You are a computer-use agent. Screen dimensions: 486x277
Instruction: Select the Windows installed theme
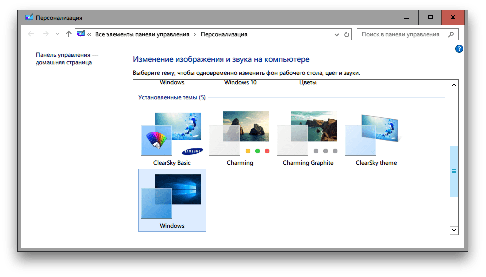point(172,200)
